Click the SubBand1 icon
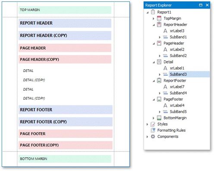This screenshot has height=171, width=214. pyautogui.click(x=165, y=37)
